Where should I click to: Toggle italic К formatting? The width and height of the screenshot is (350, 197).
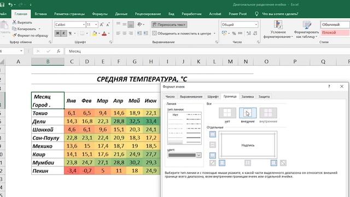63,33
